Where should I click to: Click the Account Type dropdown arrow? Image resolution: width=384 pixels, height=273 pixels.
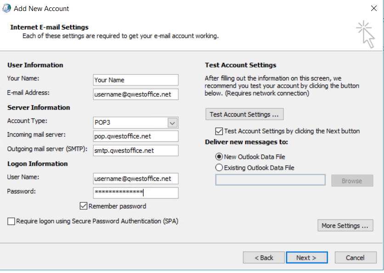[172, 122]
